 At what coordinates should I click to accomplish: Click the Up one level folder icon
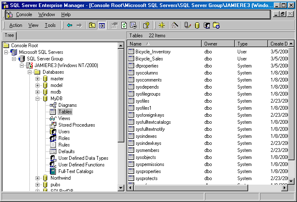92,25
